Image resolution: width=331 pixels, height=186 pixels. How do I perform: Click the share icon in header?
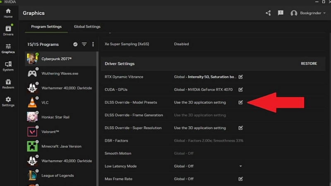pos(268,13)
